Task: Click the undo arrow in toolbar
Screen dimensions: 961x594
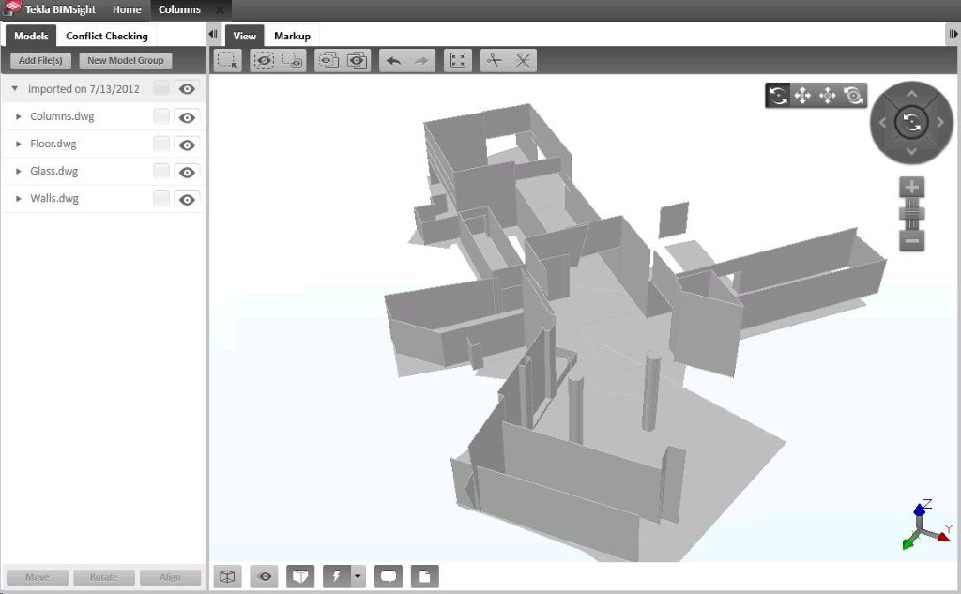Action: pos(393,60)
